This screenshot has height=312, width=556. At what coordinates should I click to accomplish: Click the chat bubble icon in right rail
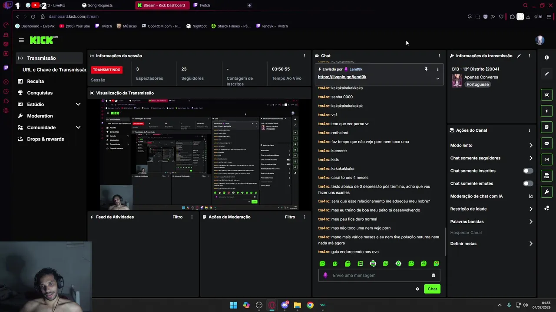546,143
